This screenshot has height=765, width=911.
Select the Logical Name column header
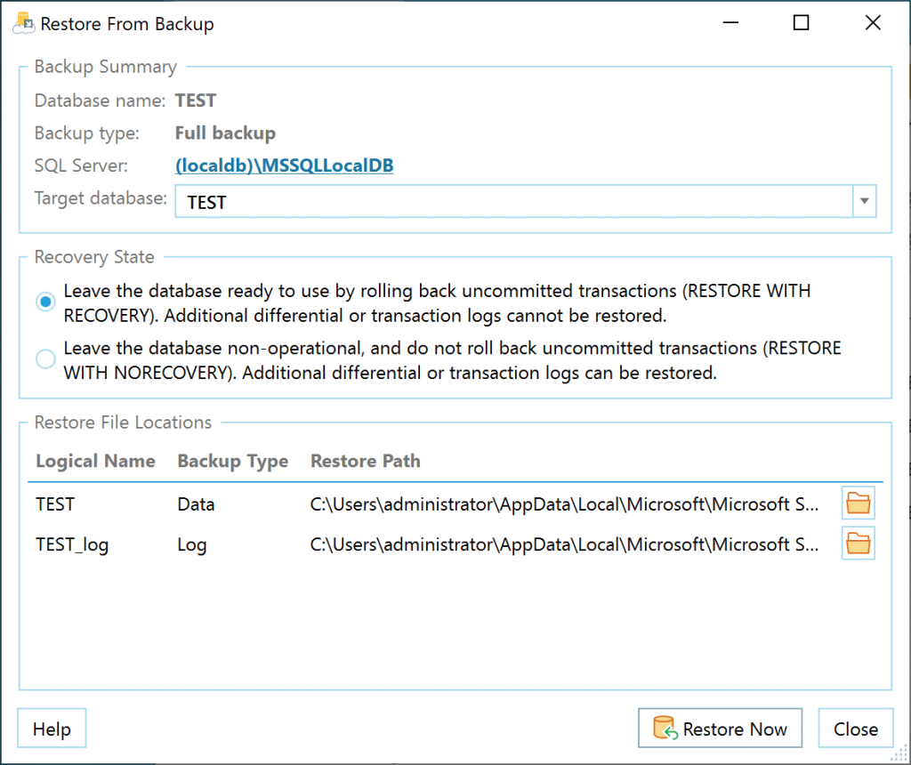click(x=95, y=461)
